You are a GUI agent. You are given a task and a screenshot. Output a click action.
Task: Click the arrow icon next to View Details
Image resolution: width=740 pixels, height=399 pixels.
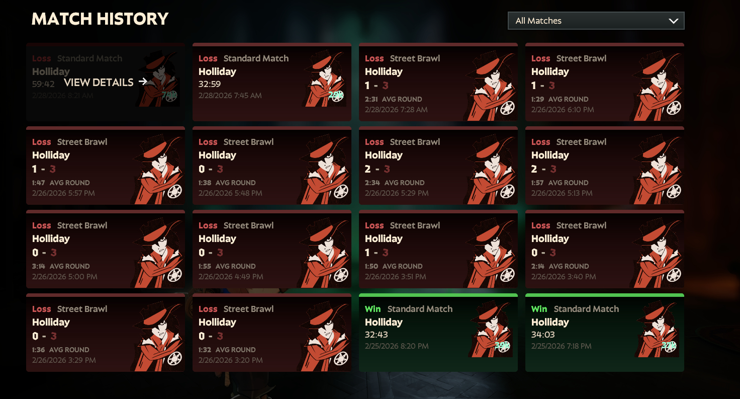pos(143,82)
